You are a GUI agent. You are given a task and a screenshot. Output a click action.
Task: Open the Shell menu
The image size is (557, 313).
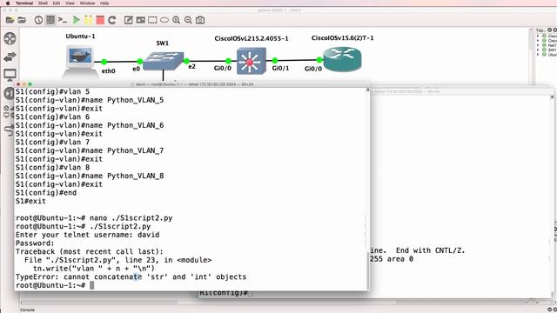coord(43,3)
